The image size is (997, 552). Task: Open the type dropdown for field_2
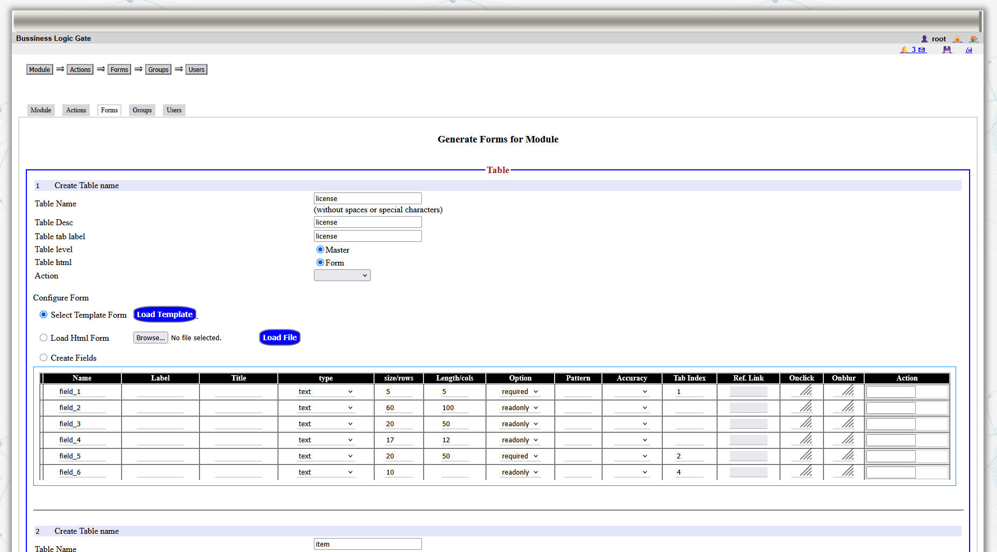coord(325,408)
